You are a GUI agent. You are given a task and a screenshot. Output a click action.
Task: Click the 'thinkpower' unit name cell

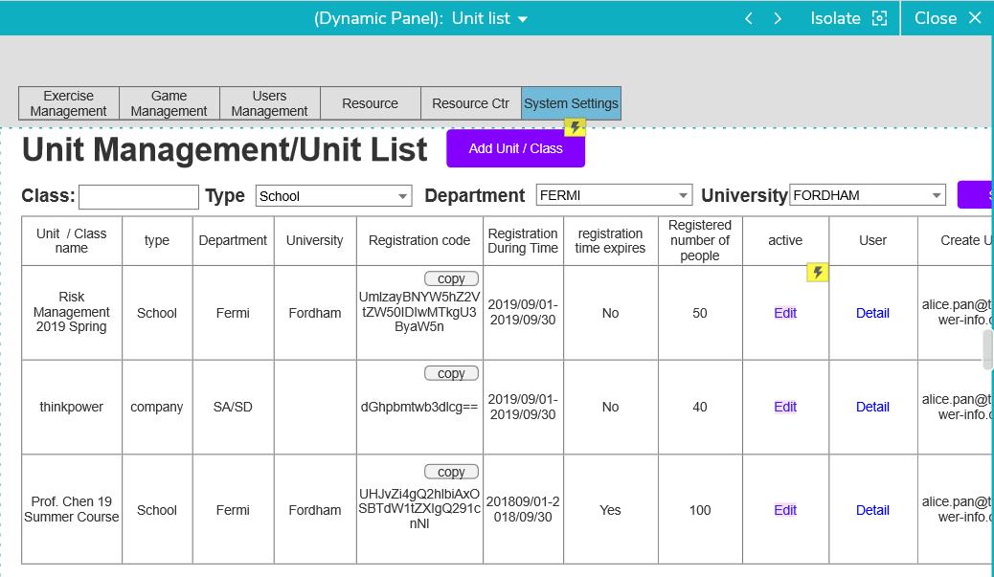pyautogui.click(x=72, y=407)
